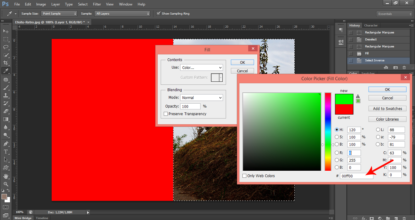Open the blending Mode dropdown
The width and height of the screenshot is (415, 220).
tap(201, 98)
